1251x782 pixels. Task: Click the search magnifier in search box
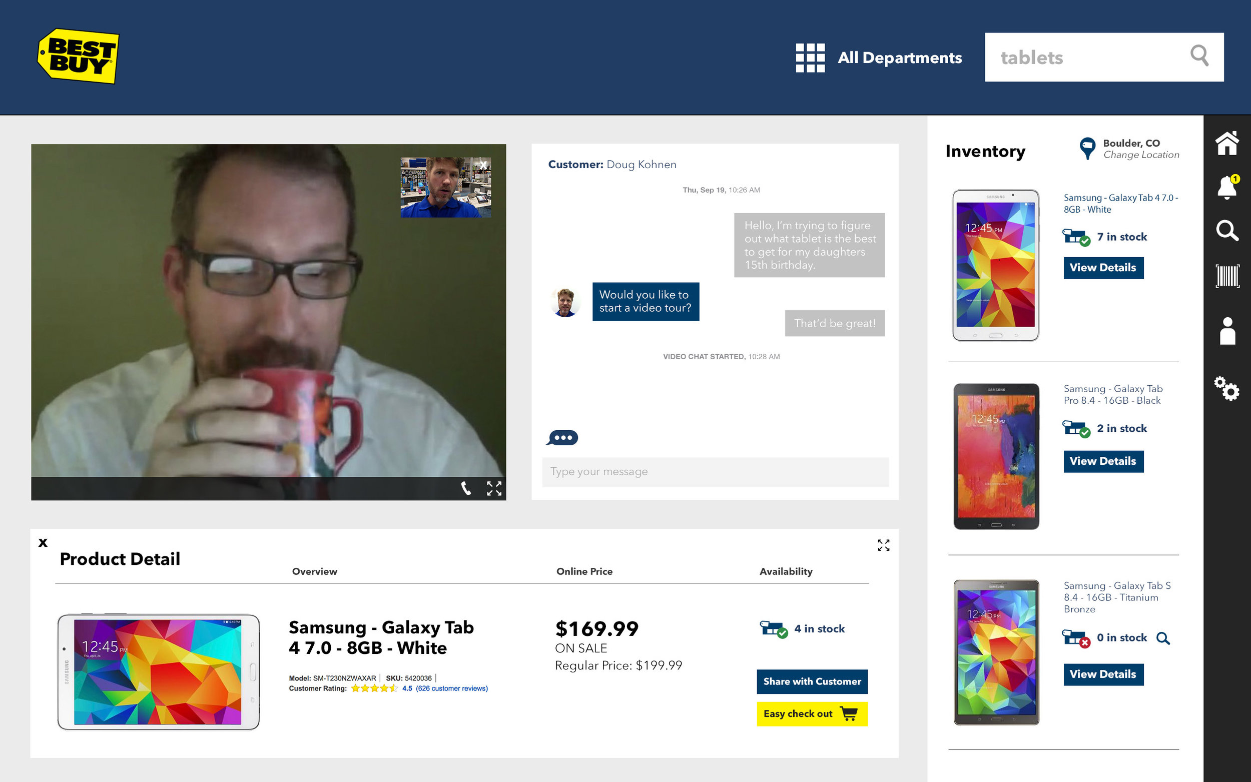[x=1199, y=56]
